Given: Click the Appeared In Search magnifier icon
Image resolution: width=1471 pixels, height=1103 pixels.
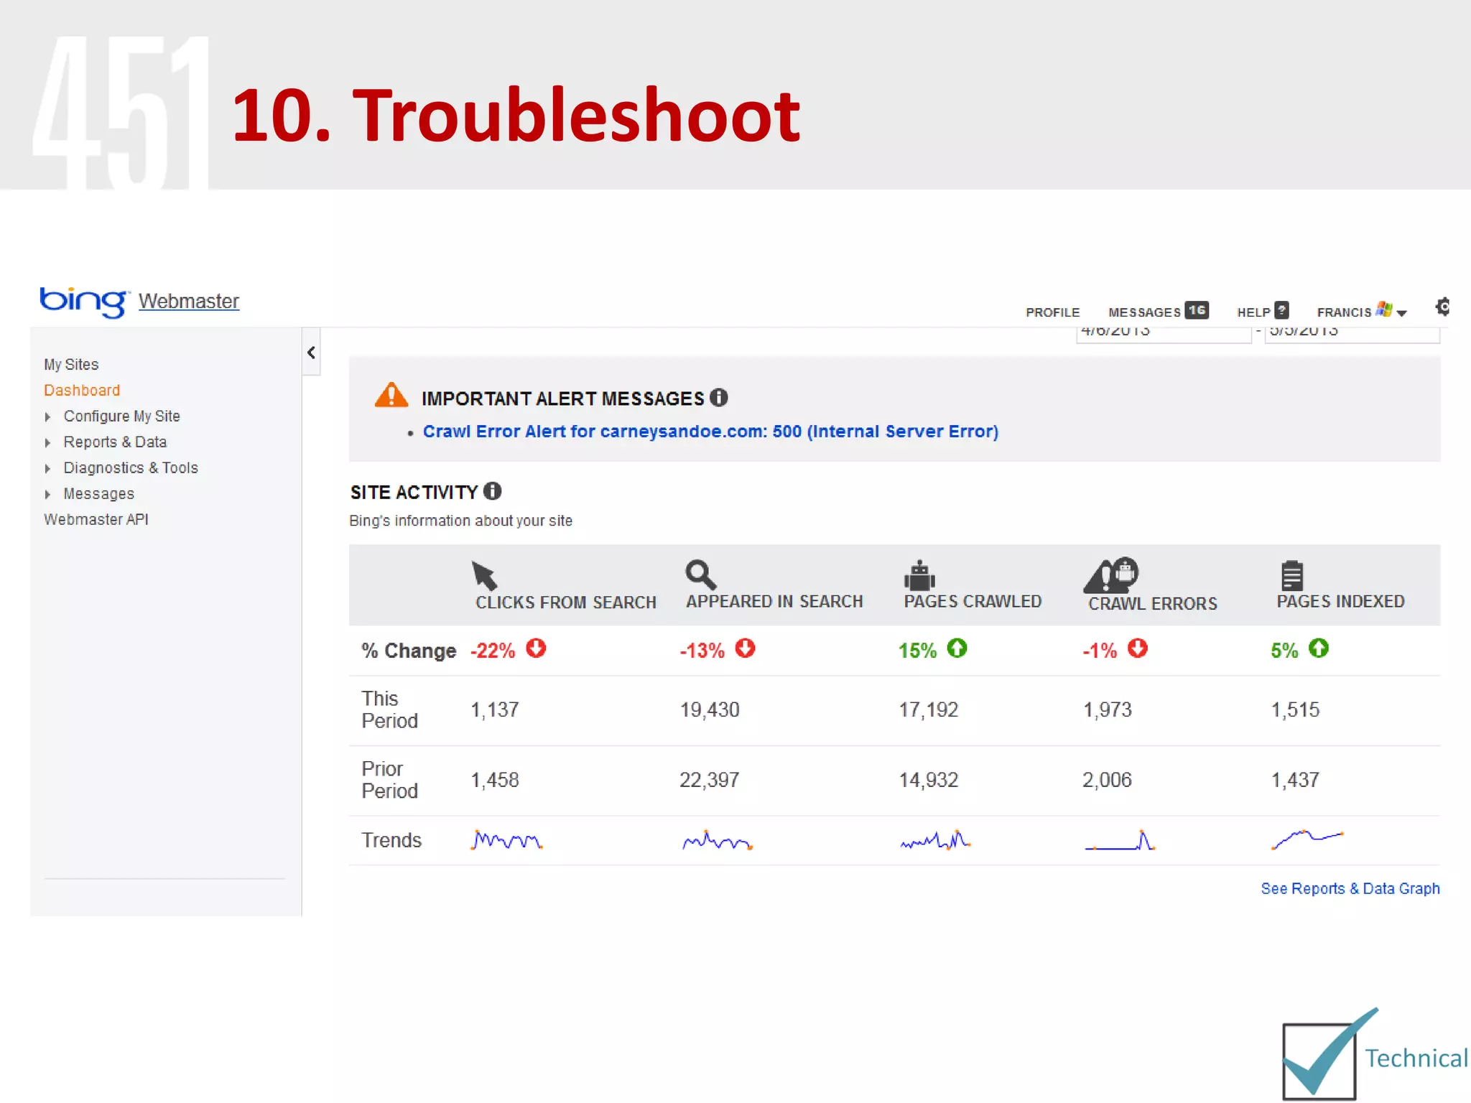Looking at the screenshot, I should 700,574.
